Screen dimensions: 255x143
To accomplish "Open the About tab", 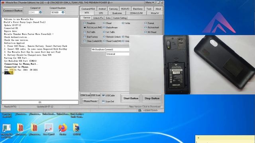I will 158,9.
